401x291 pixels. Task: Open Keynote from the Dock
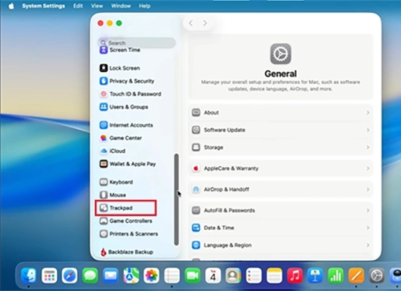point(315,276)
